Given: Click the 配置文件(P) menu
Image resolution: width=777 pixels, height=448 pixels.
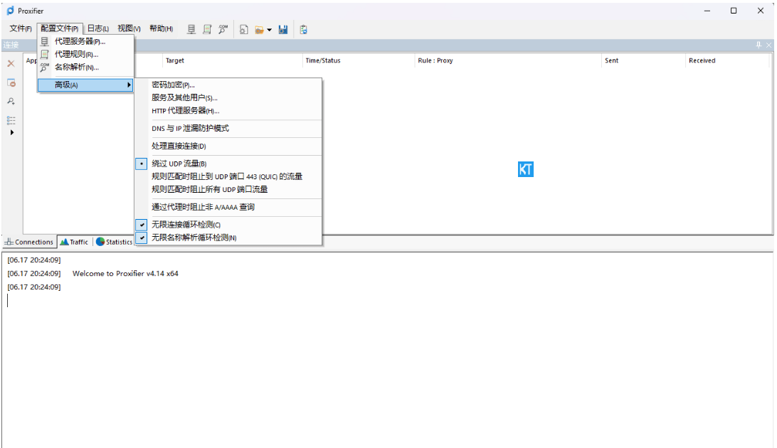Looking at the screenshot, I should (x=60, y=28).
